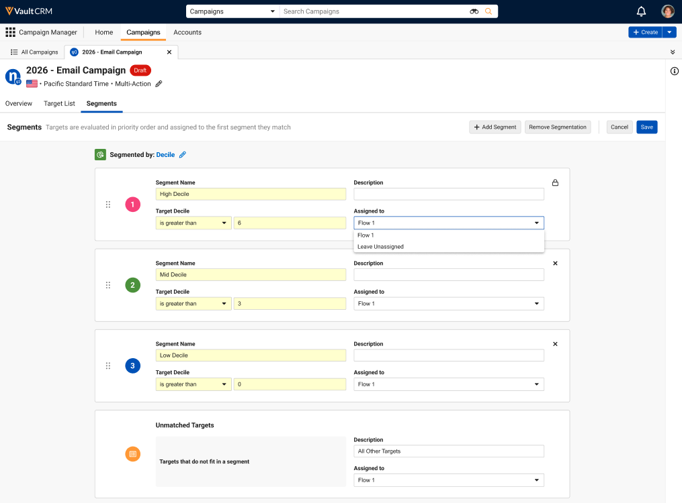The width and height of the screenshot is (682, 503).
Task: Click the Add Segment button
Action: [x=495, y=127]
